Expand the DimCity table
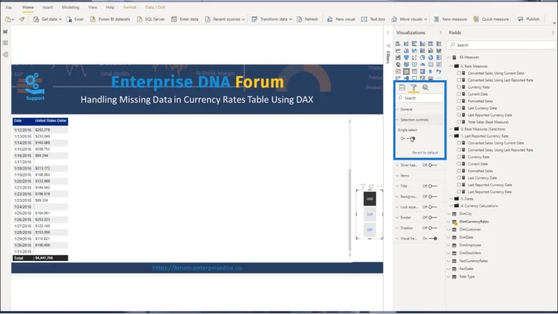The width and height of the screenshot is (558, 314). (x=449, y=214)
